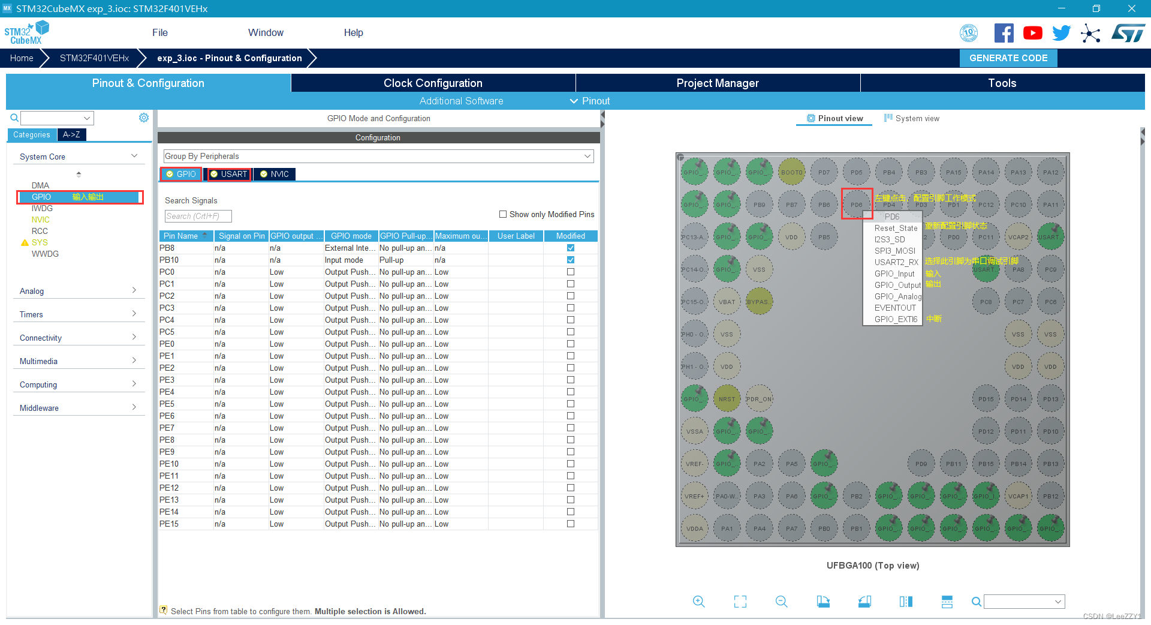Expand the Multimedia category
This screenshot has width=1151, height=625.
pos(79,361)
